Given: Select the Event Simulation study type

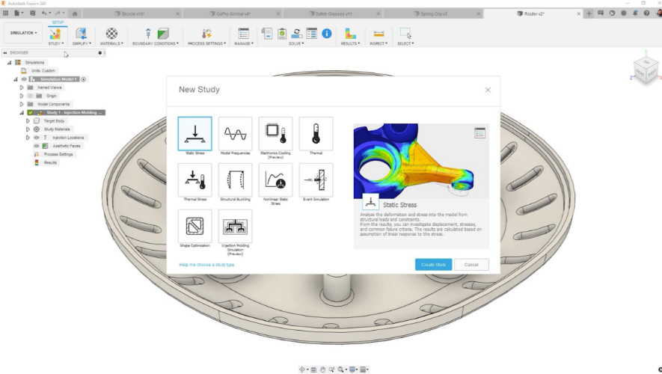Looking at the screenshot, I should point(316,180).
